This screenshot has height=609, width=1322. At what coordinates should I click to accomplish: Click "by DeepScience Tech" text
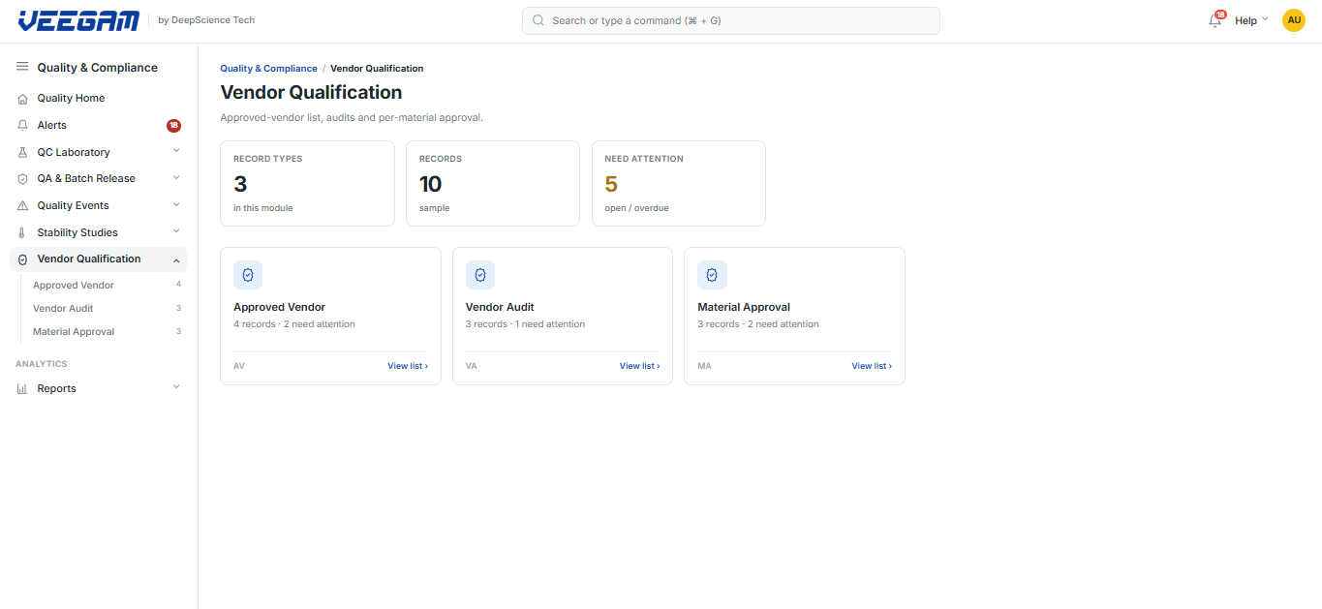[206, 20]
